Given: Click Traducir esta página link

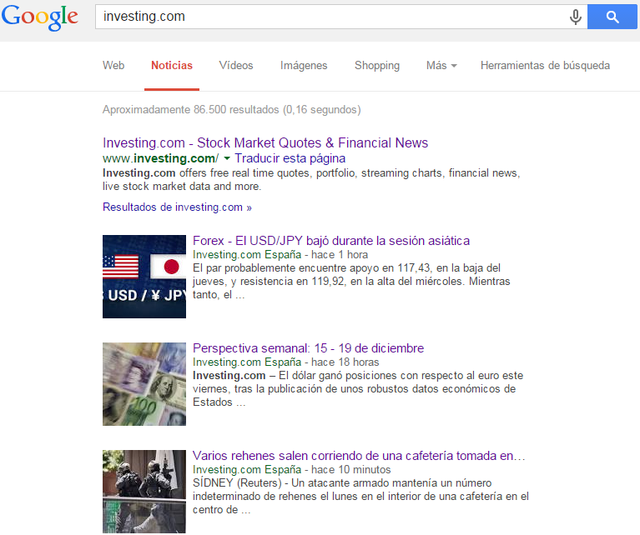Looking at the screenshot, I should [290, 158].
